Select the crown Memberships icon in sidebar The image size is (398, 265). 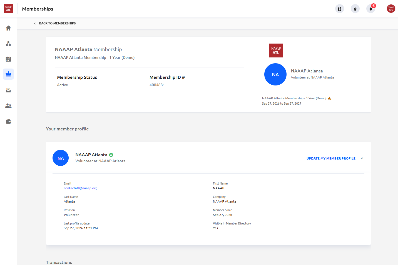click(8, 74)
